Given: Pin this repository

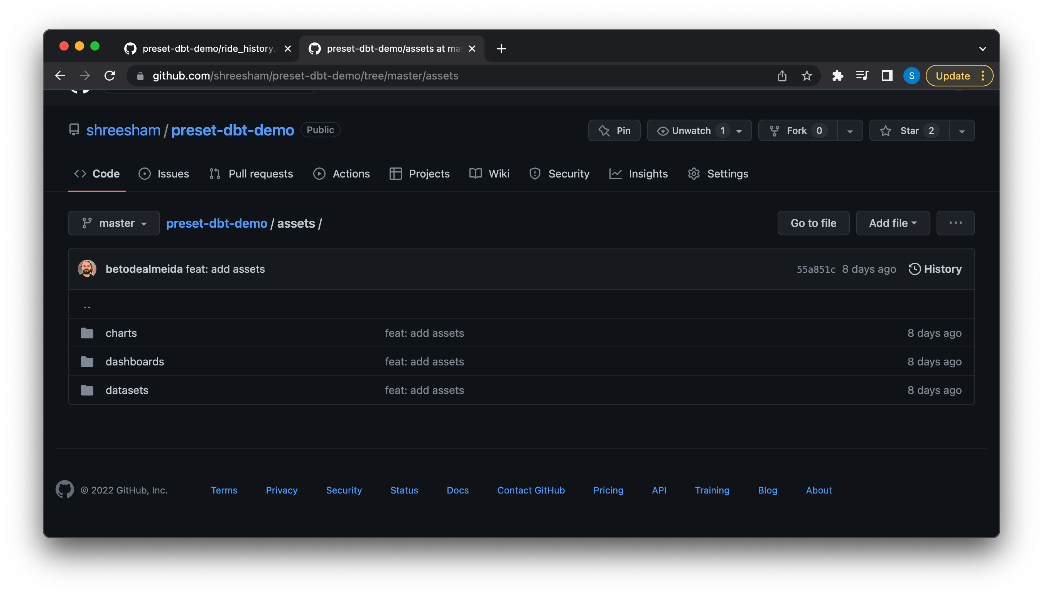Looking at the screenshot, I should (x=614, y=131).
